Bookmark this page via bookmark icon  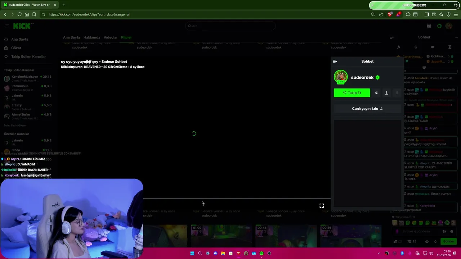coord(34,14)
